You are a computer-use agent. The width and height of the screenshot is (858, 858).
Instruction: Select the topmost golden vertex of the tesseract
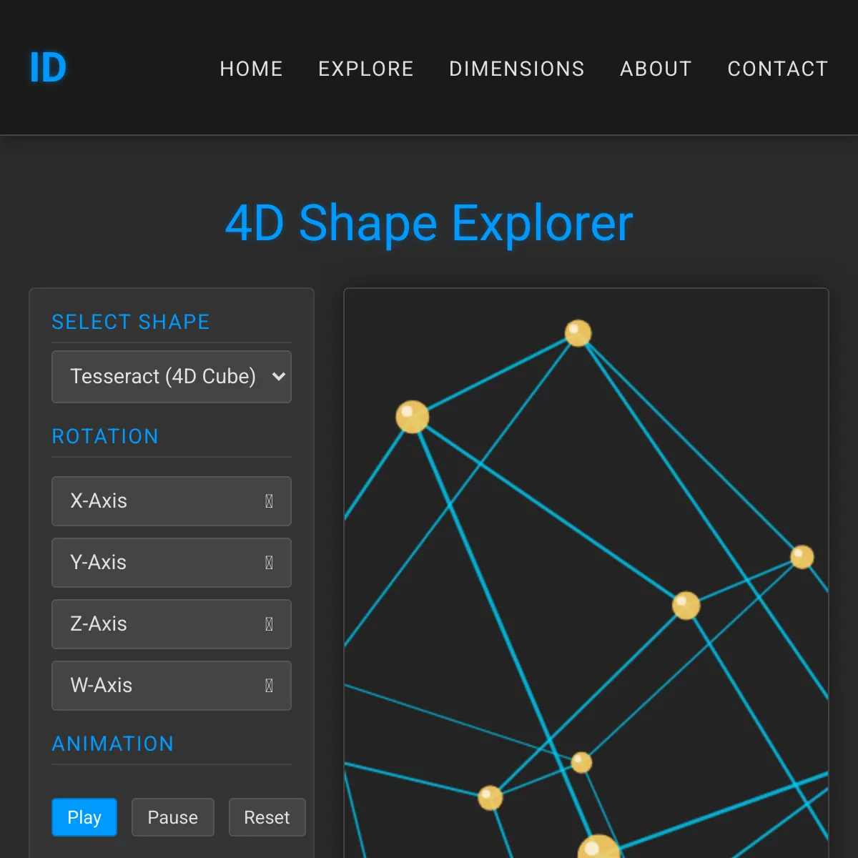[x=578, y=333]
